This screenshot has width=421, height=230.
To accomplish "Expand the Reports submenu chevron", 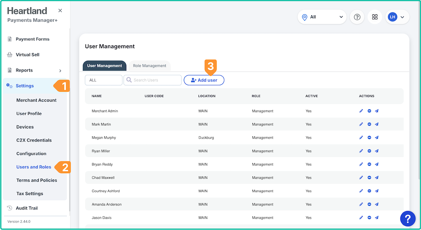I will pos(60,71).
